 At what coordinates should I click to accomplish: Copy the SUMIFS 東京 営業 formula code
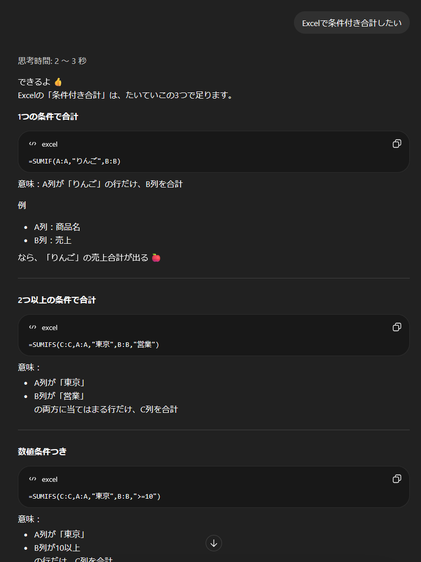click(x=397, y=327)
